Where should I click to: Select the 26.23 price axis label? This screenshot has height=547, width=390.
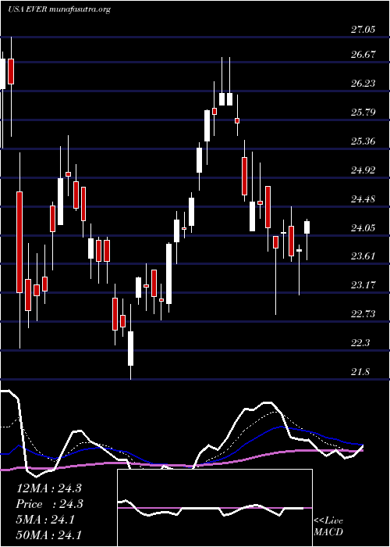[363, 84]
